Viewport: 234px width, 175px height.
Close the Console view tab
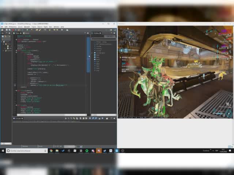pyautogui.click(x=22, y=118)
